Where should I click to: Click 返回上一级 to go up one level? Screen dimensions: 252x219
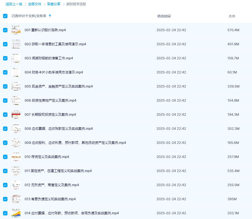click(x=14, y=4)
